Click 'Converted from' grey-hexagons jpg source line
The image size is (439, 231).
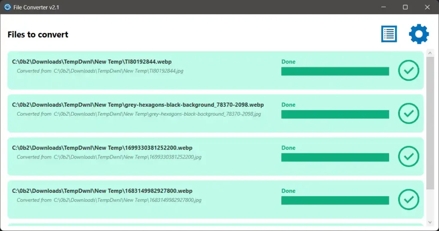click(139, 114)
